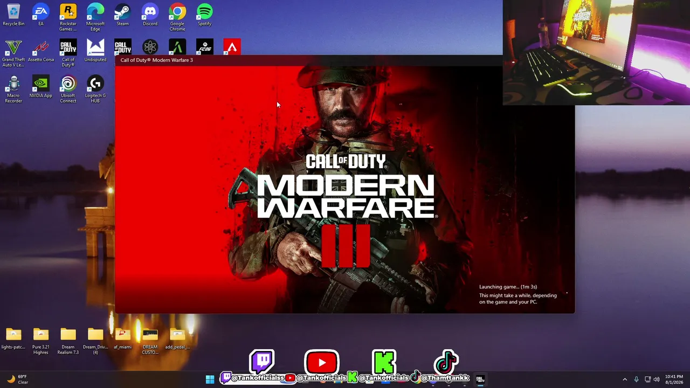Select the red Apex Legends shortcut
This screenshot has height=388, width=690.
pyautogui.click(x=232, y=47)
